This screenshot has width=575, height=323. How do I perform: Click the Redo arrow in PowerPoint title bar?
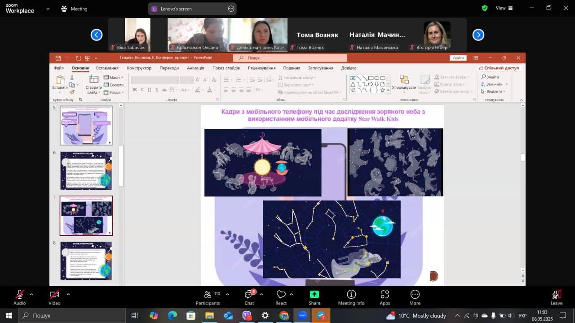(78, 58)
